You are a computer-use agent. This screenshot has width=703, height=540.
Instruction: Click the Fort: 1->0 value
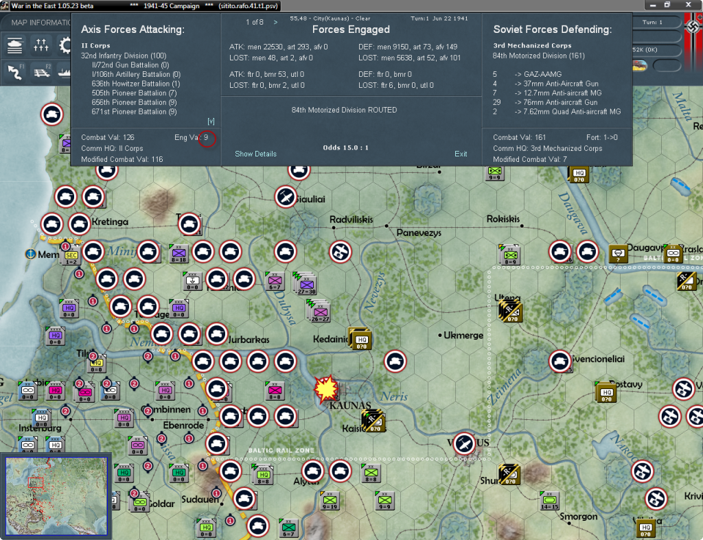601,137
